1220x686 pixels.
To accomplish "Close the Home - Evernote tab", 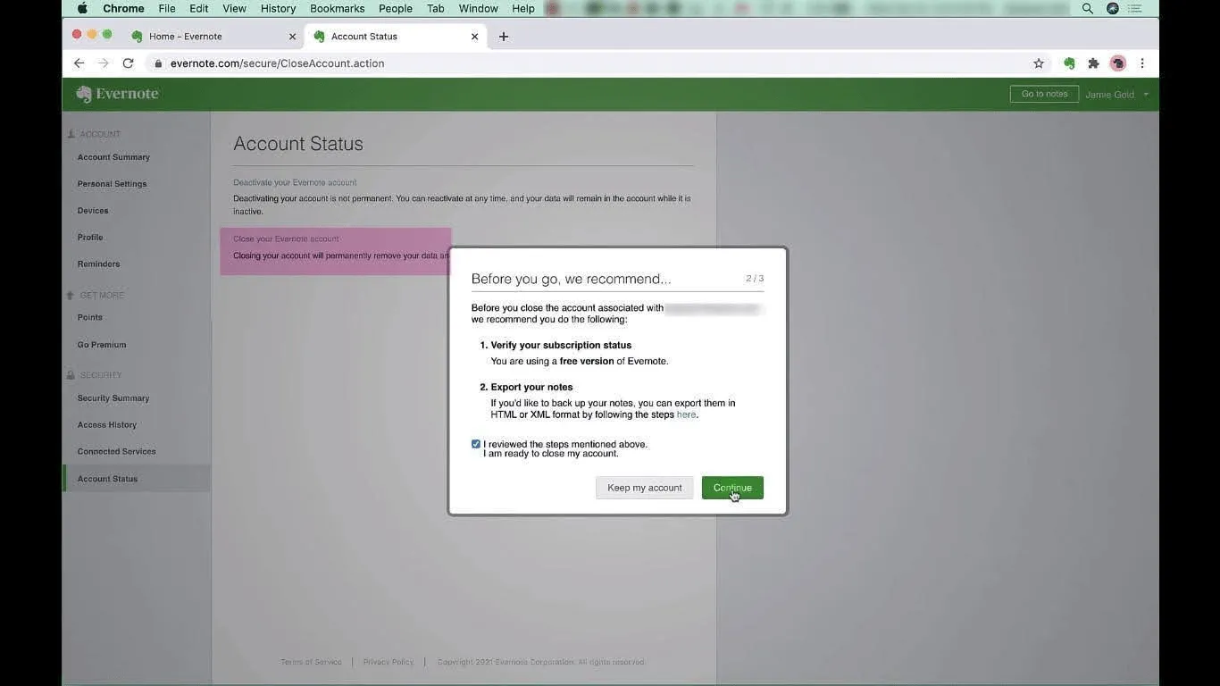I will [x=292, y=37].
